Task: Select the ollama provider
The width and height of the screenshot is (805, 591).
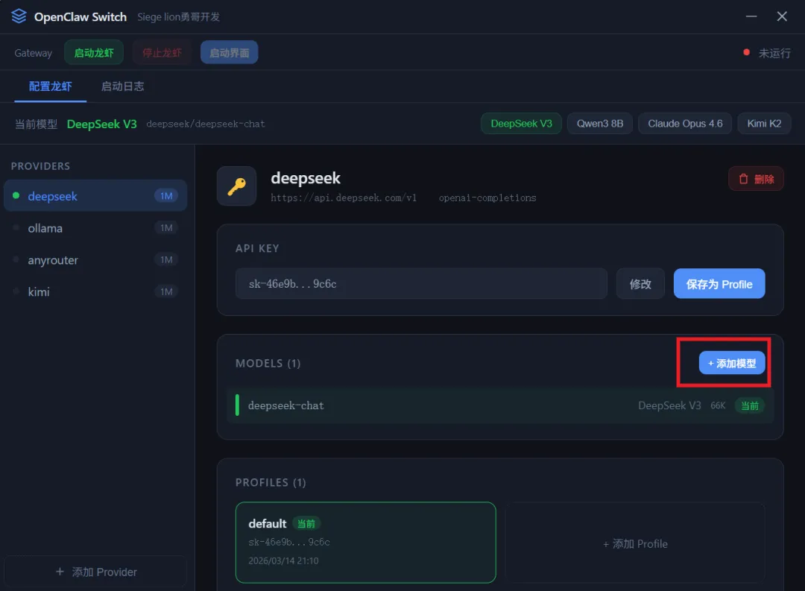Action: click(95, 228)
